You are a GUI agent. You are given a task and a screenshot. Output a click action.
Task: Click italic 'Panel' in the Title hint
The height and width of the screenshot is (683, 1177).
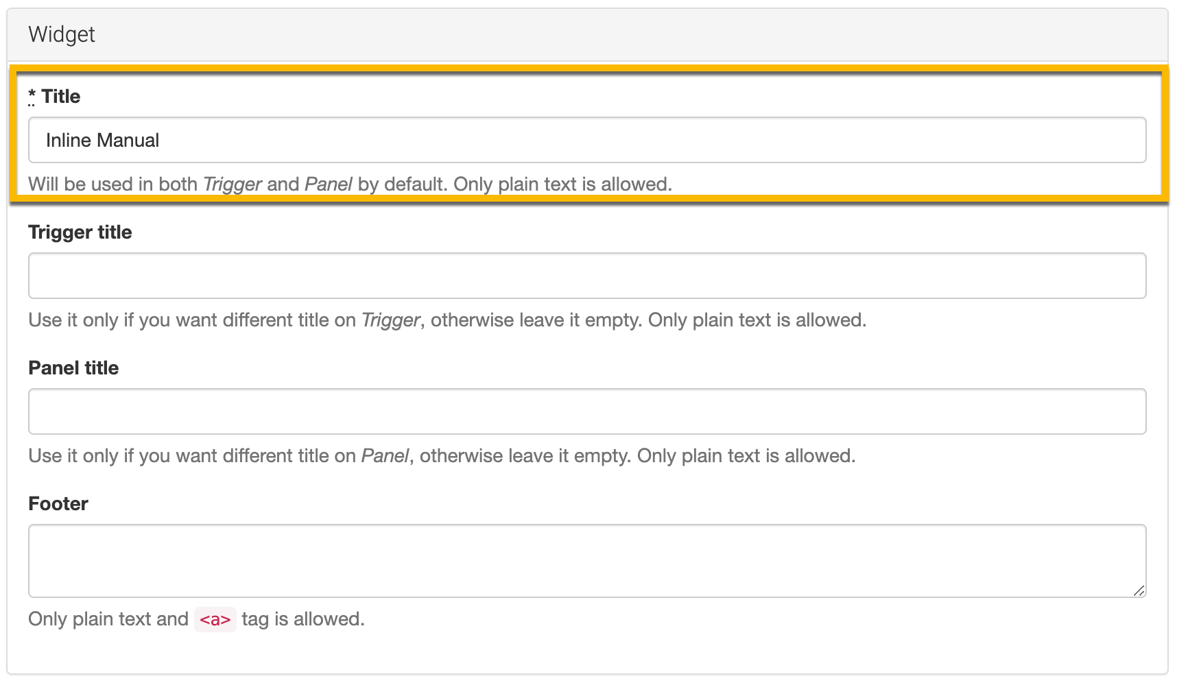(328, 184)
